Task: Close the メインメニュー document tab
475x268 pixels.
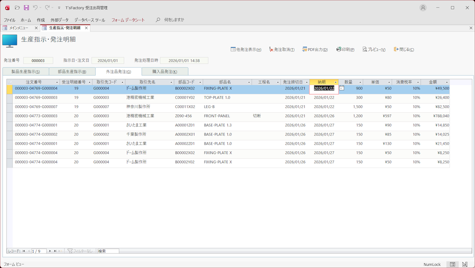Action: coord(36,28)
